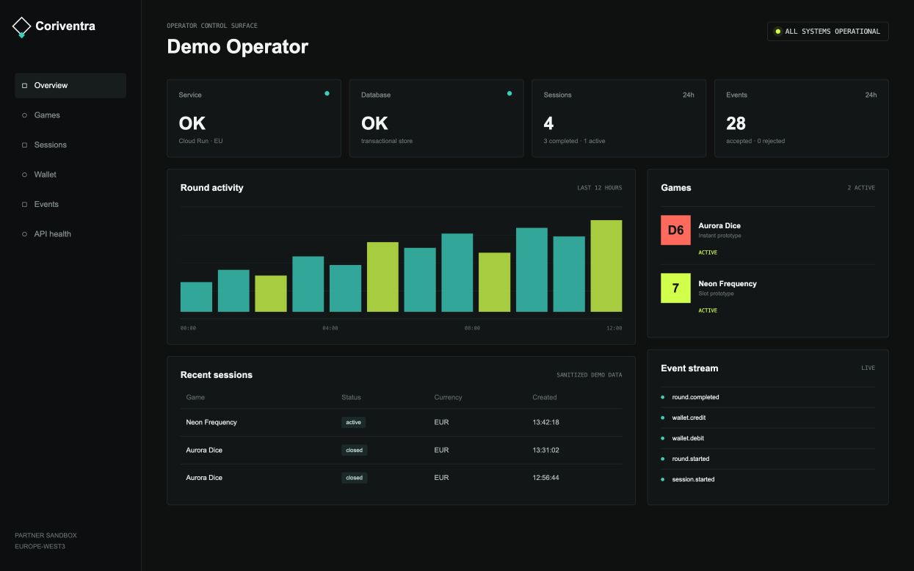Click the Overview square sidebar icon
The width and height of the screenshot is (914, 571).
click(24, 86)
